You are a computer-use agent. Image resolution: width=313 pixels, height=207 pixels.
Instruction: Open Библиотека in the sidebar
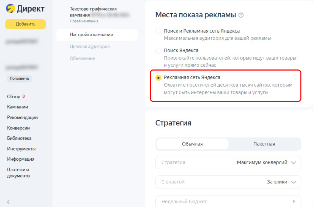click(x=19, y=138)
